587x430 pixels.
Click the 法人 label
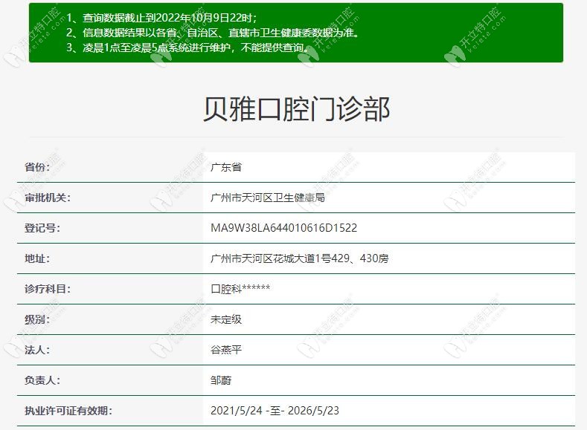click(37, 350)
